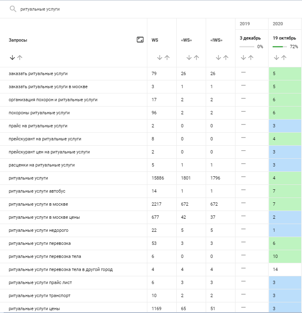
Task: Select the 2020 year header
Action: pyautogui.click(x=278, y=24)
